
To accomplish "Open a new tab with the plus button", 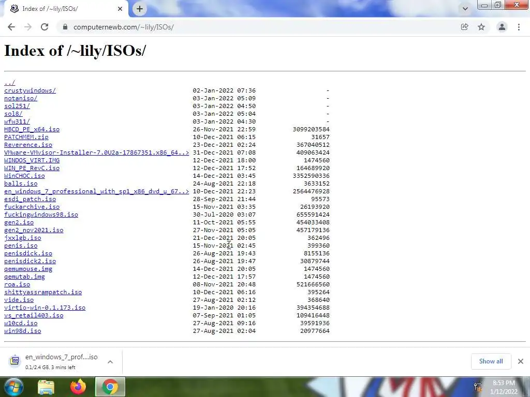I will pyautogui.click(x=140, y=9).
